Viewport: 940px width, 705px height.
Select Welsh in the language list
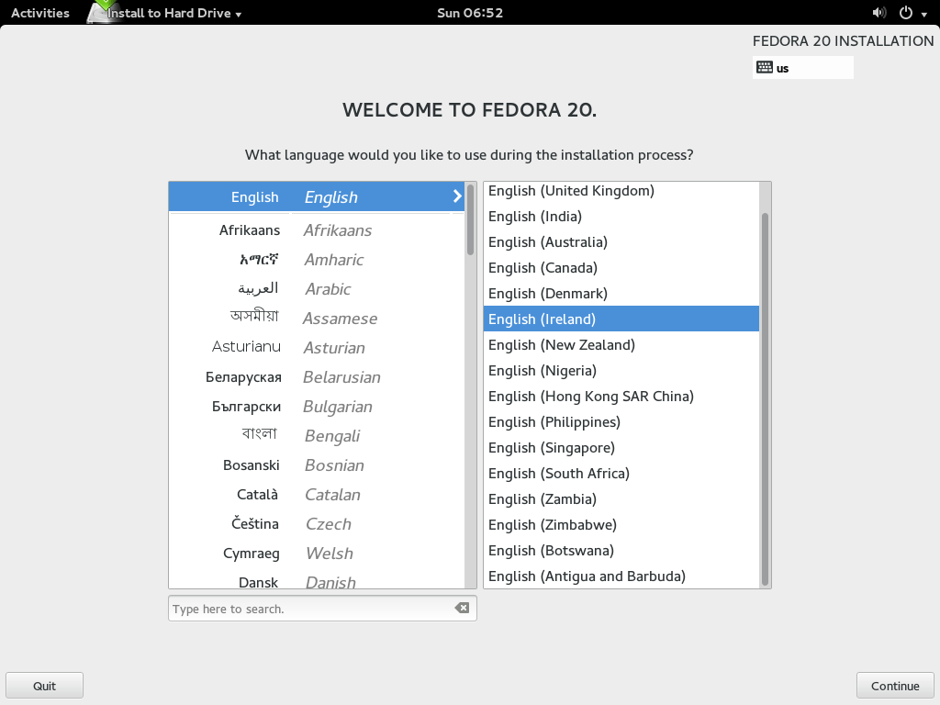coord(317,554)
